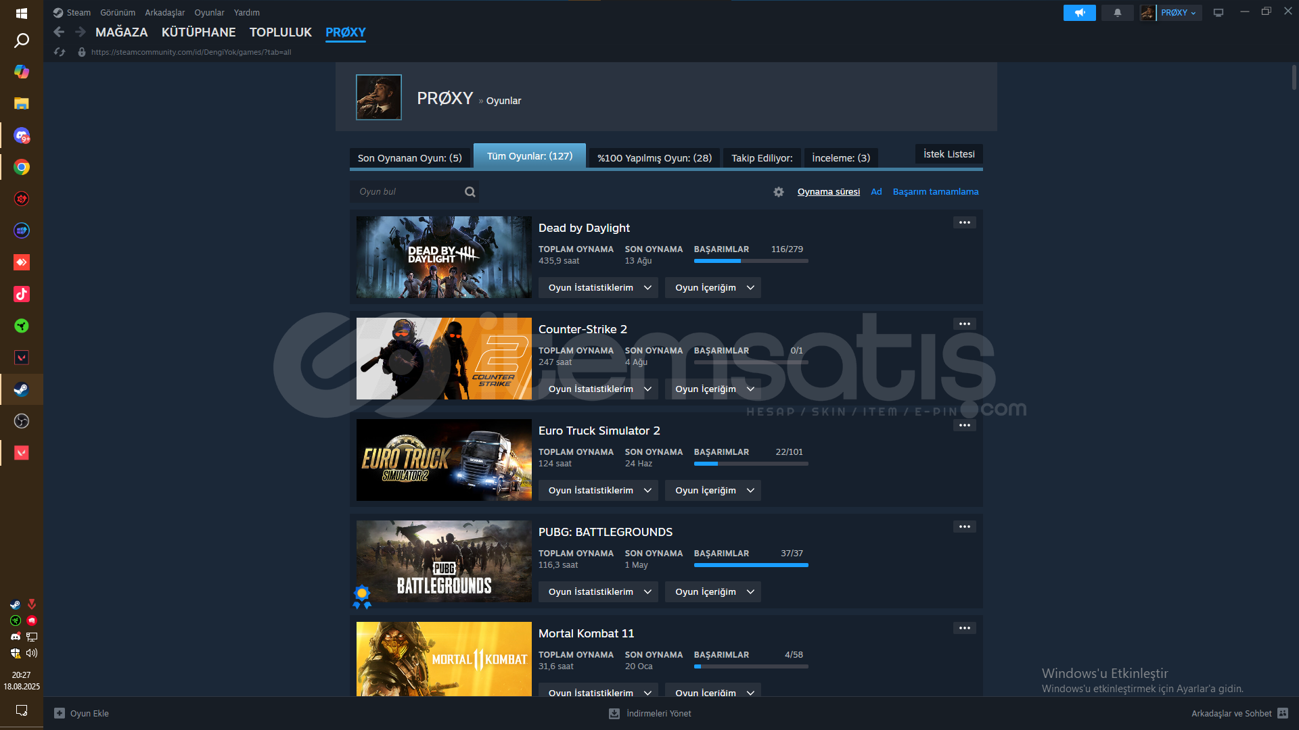The height and width of the screenshot is (730, 1299).
Task: Go to the MAĞAZA section
Action: [x=122, y=32]
